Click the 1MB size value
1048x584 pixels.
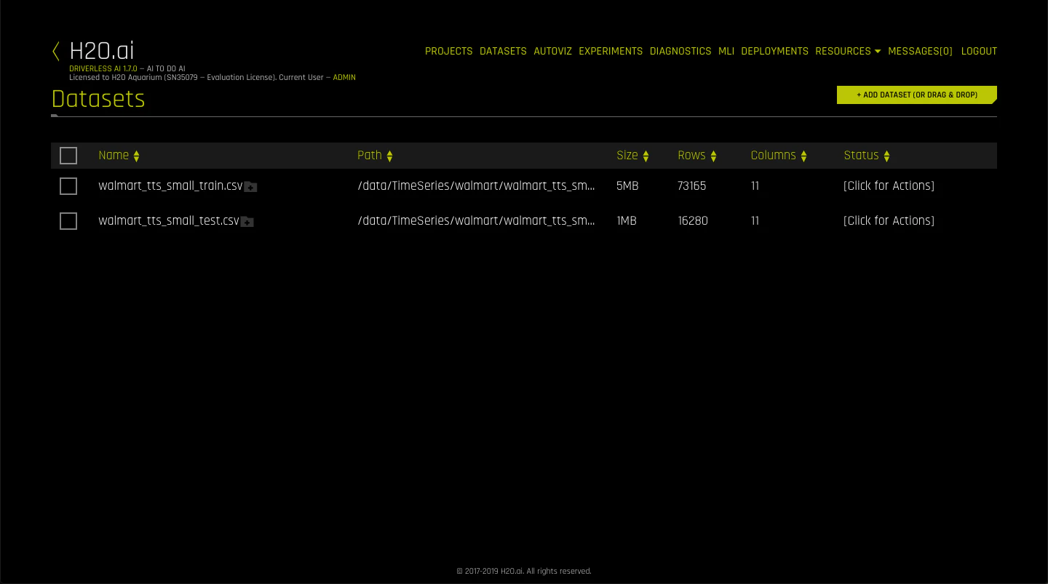627,220
